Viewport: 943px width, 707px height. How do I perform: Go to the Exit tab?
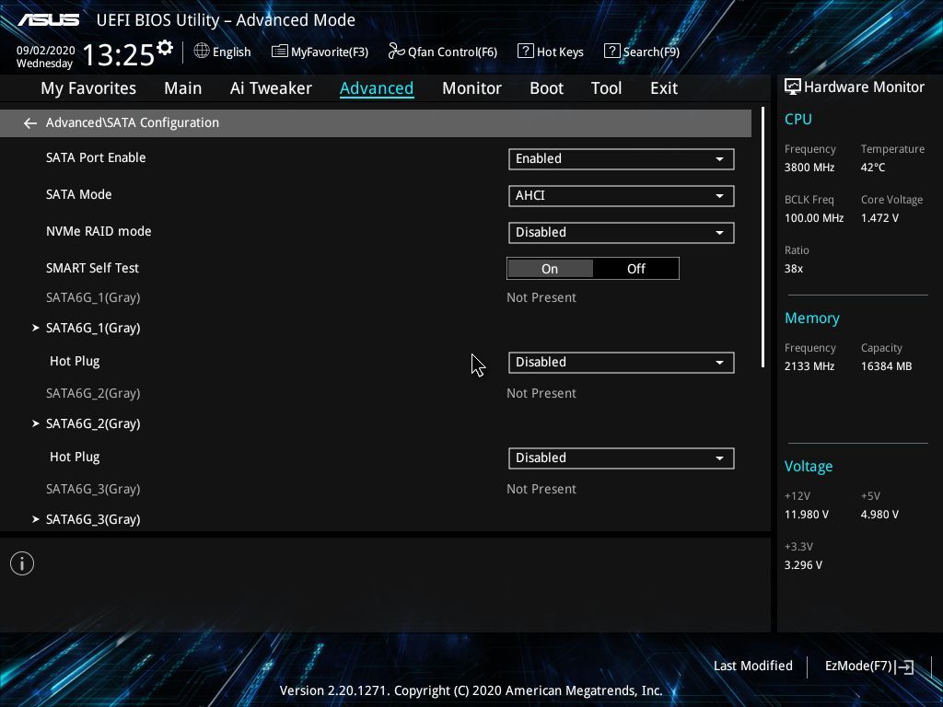[664, 88]
